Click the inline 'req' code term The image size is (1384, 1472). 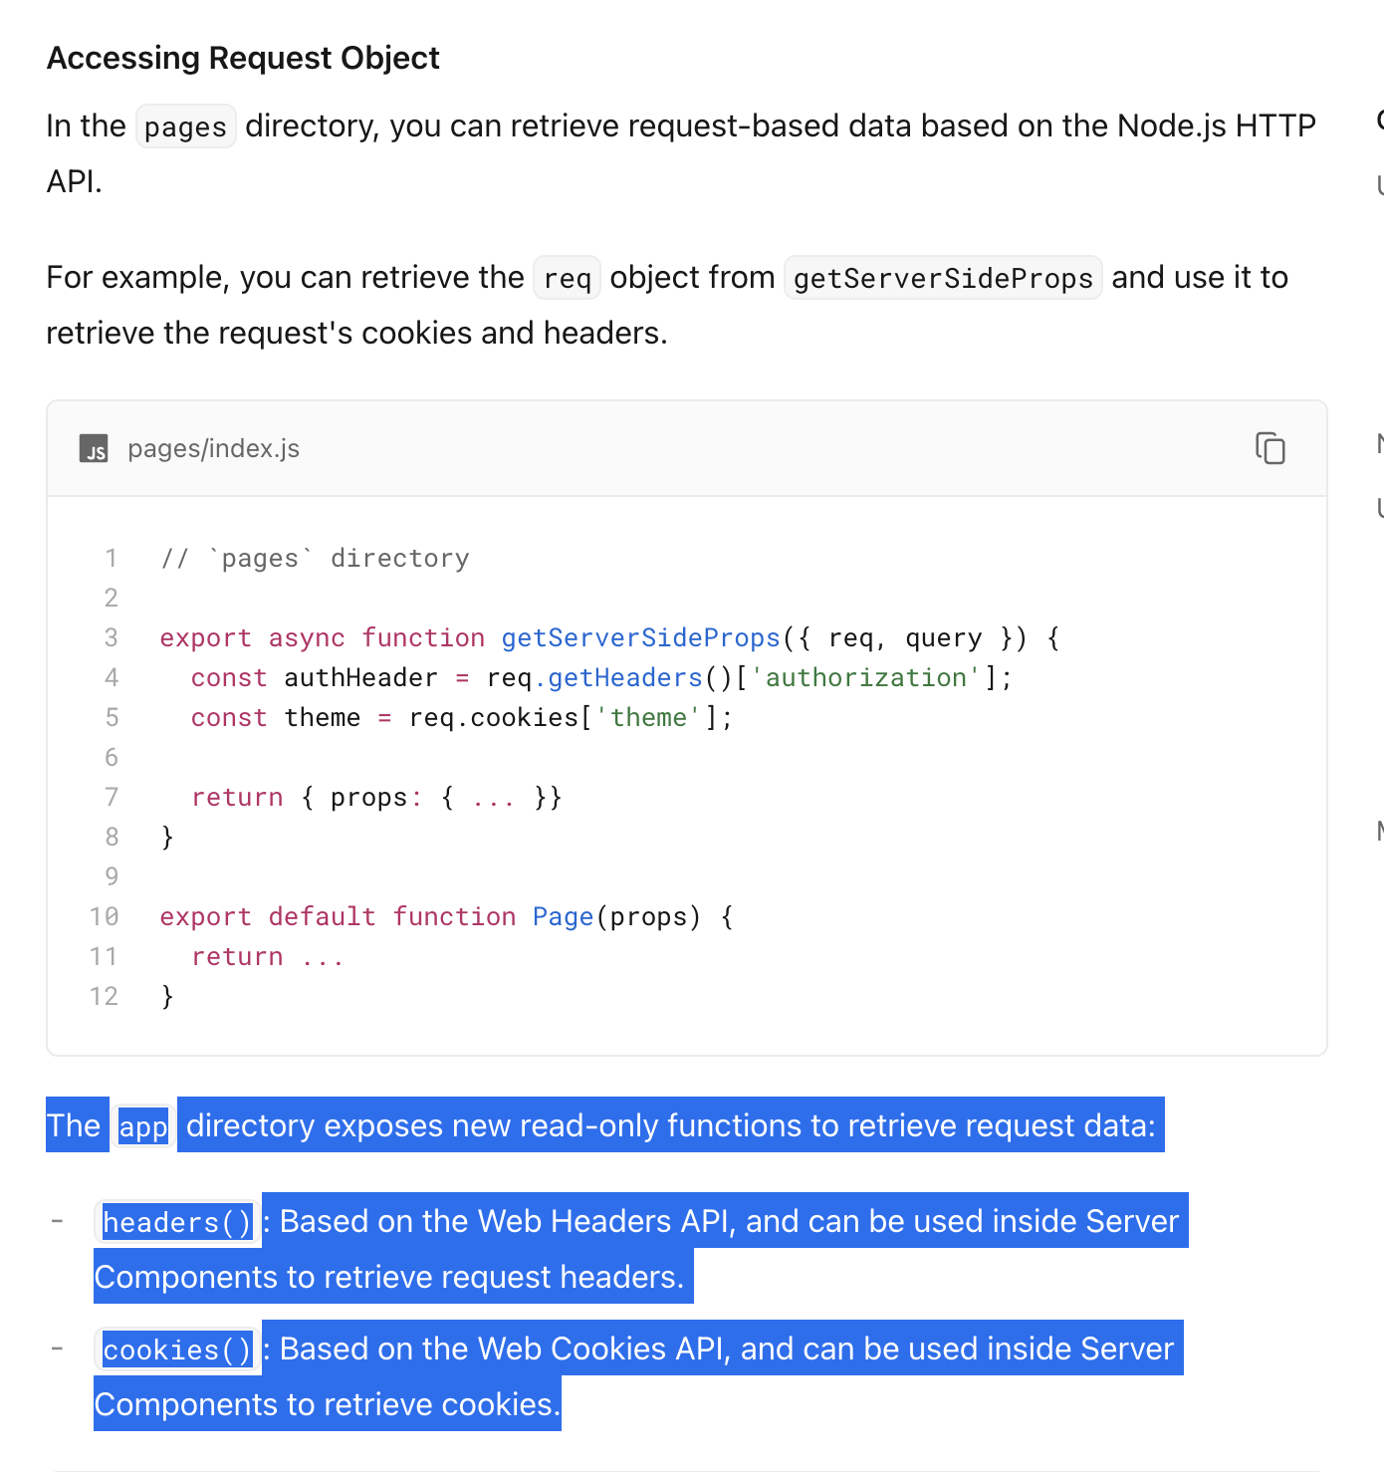pyautogui.click(x=568, y=278)
